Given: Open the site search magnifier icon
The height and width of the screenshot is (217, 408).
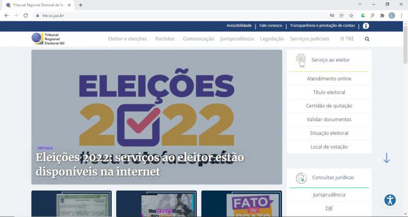Looking at the screenshot, I should click(x=367, y=39).
